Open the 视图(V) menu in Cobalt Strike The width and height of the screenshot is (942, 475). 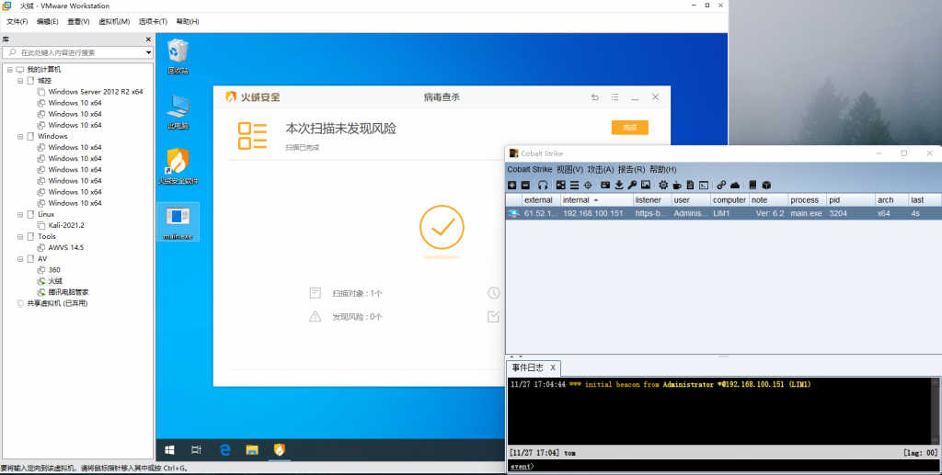tap(569, 170)
